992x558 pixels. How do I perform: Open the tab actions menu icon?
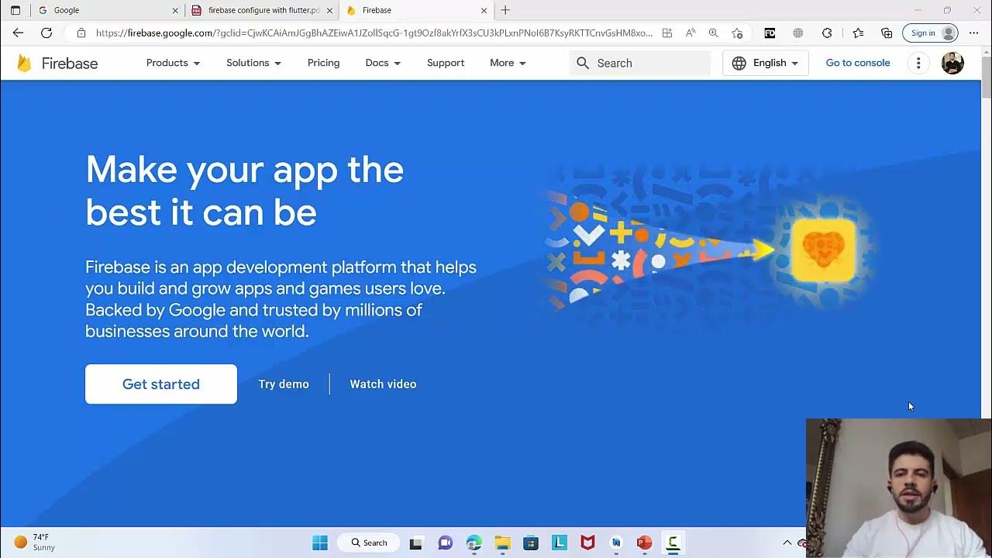(15, 10)
